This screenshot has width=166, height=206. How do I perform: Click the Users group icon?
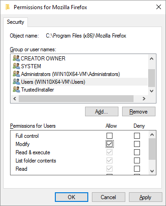16,81
